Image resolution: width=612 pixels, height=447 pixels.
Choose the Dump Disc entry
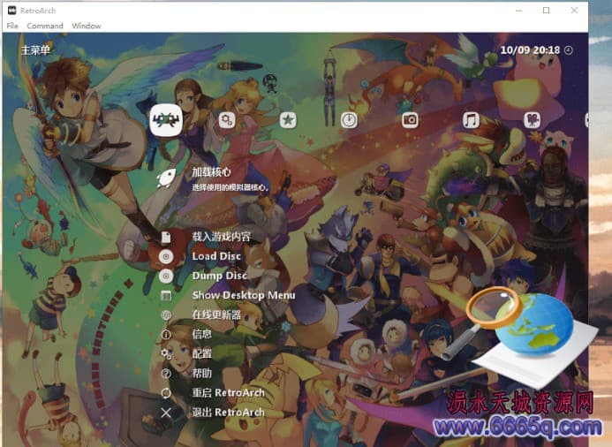point(219,276)
